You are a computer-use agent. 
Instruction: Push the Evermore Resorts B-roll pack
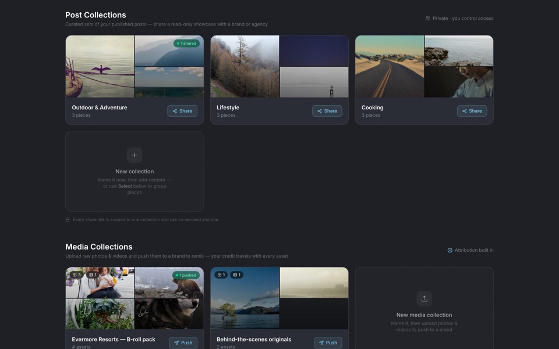183,343
